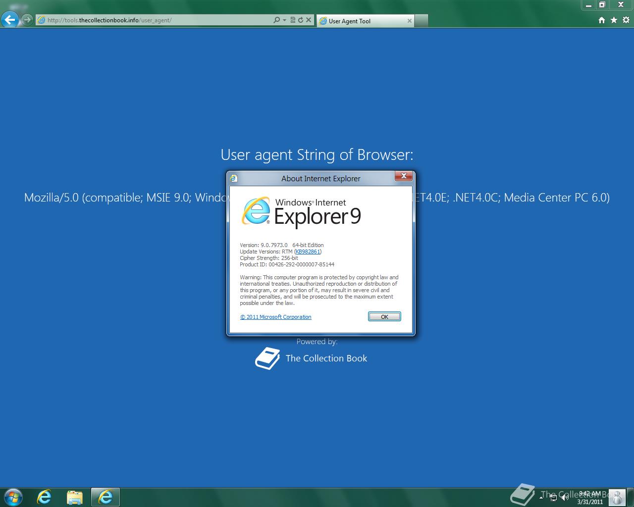Click the Collection Book logo icon on page
The height and width of the screenshot is (507, 634).
click(x=267, y=358)
